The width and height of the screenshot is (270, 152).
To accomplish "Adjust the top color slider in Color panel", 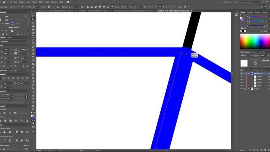I will point(257,16).
